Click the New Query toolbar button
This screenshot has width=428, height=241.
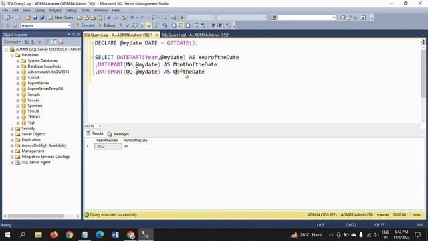click(61, 17)
